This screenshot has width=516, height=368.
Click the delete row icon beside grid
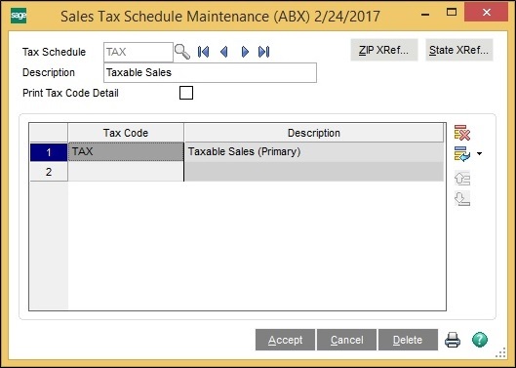[462, 133]
